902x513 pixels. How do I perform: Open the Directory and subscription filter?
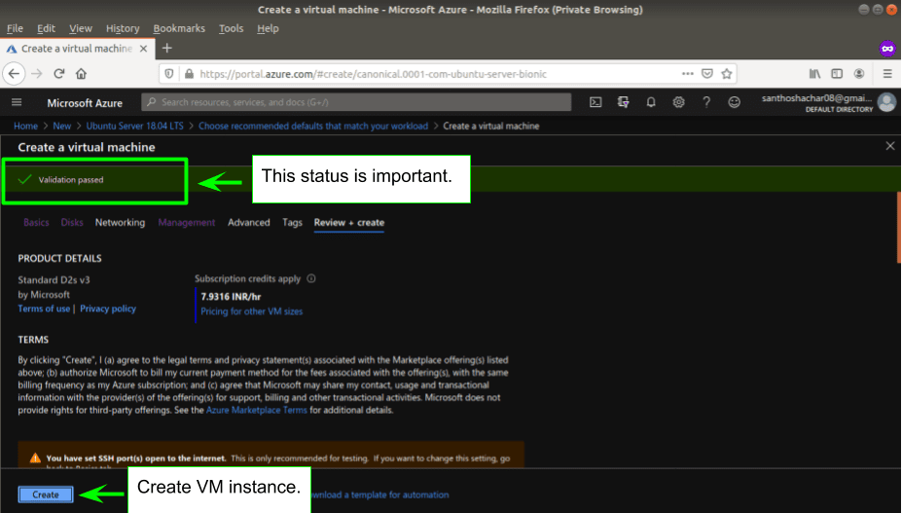[623, 102]
